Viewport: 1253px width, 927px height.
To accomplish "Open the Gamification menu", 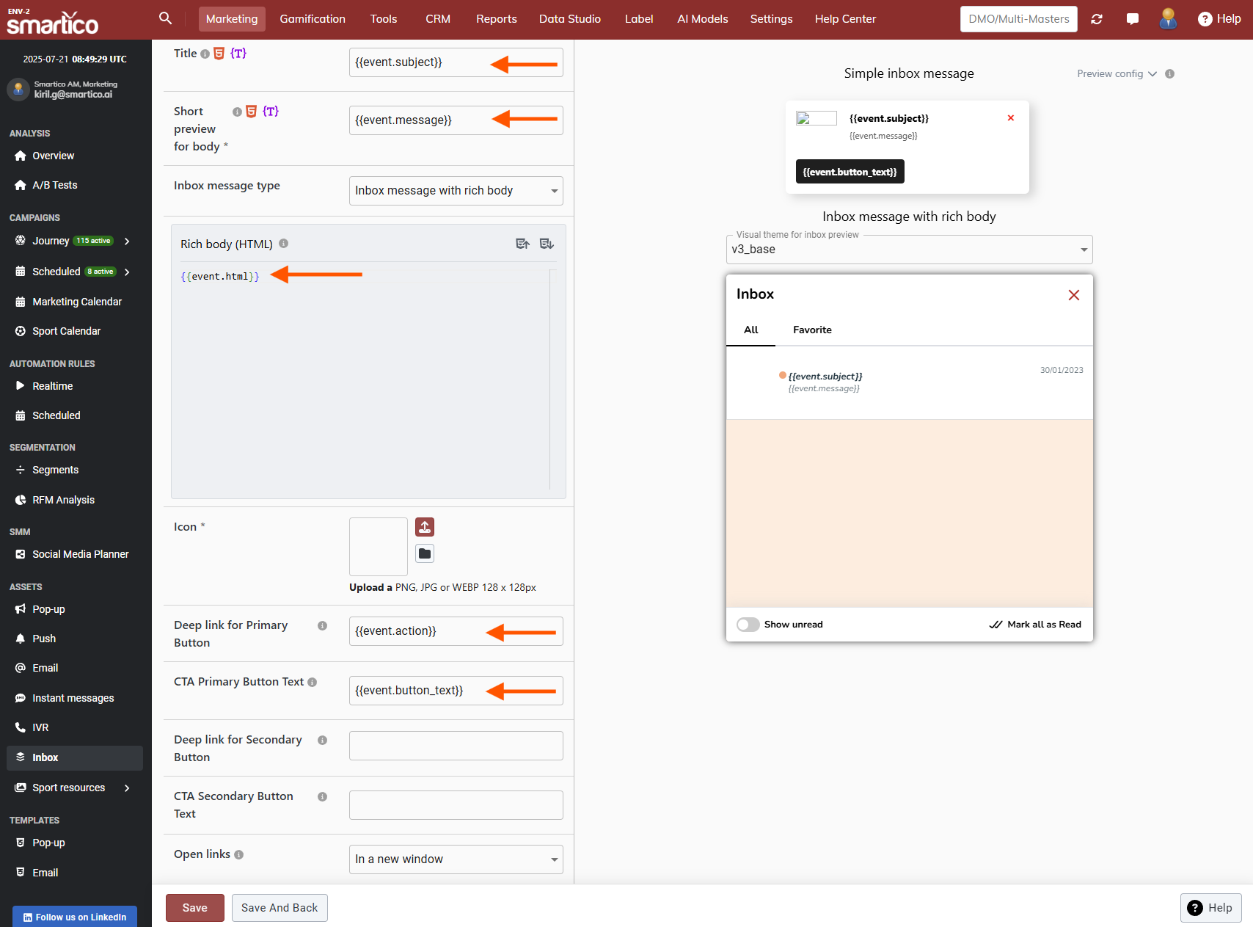I will (313, 19).
